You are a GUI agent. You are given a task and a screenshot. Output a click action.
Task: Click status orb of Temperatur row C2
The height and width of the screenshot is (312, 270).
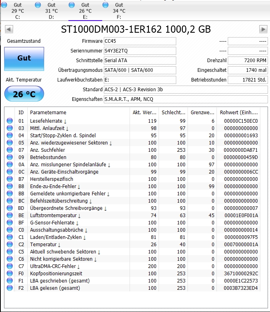pyautogui.click(x=10, y=244)
